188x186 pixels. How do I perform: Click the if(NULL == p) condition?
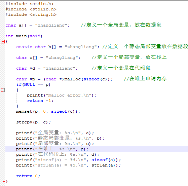pyautogui.click(x=33, y=84)
